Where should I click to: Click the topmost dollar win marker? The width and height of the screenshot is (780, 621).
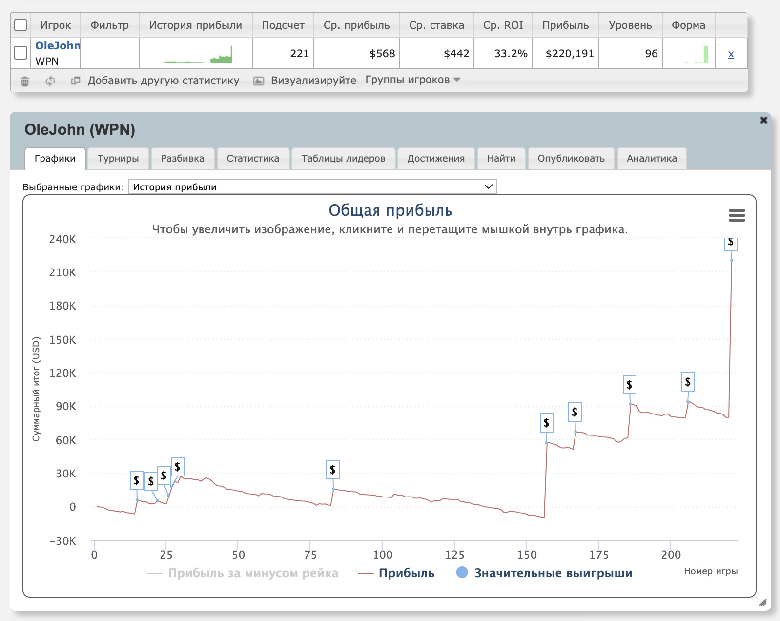click(x=731, y=243)
